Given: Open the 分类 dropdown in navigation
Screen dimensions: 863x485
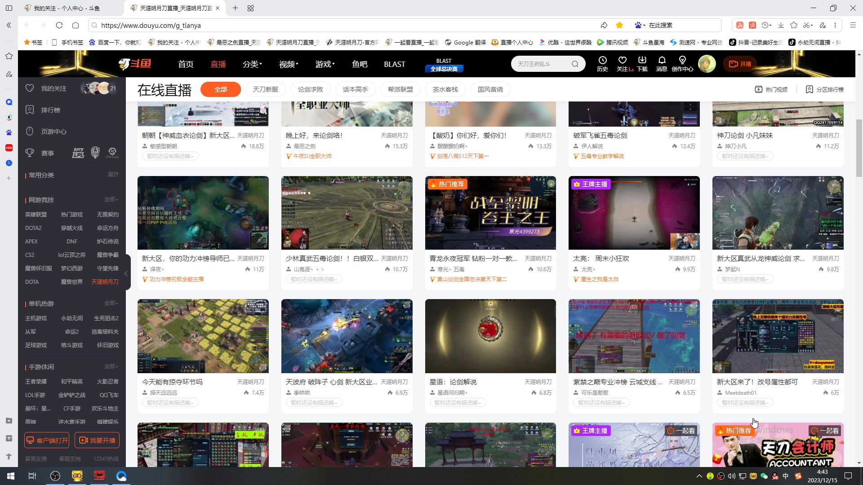Looking at the screenshot, I should click(x=252, y=64).
